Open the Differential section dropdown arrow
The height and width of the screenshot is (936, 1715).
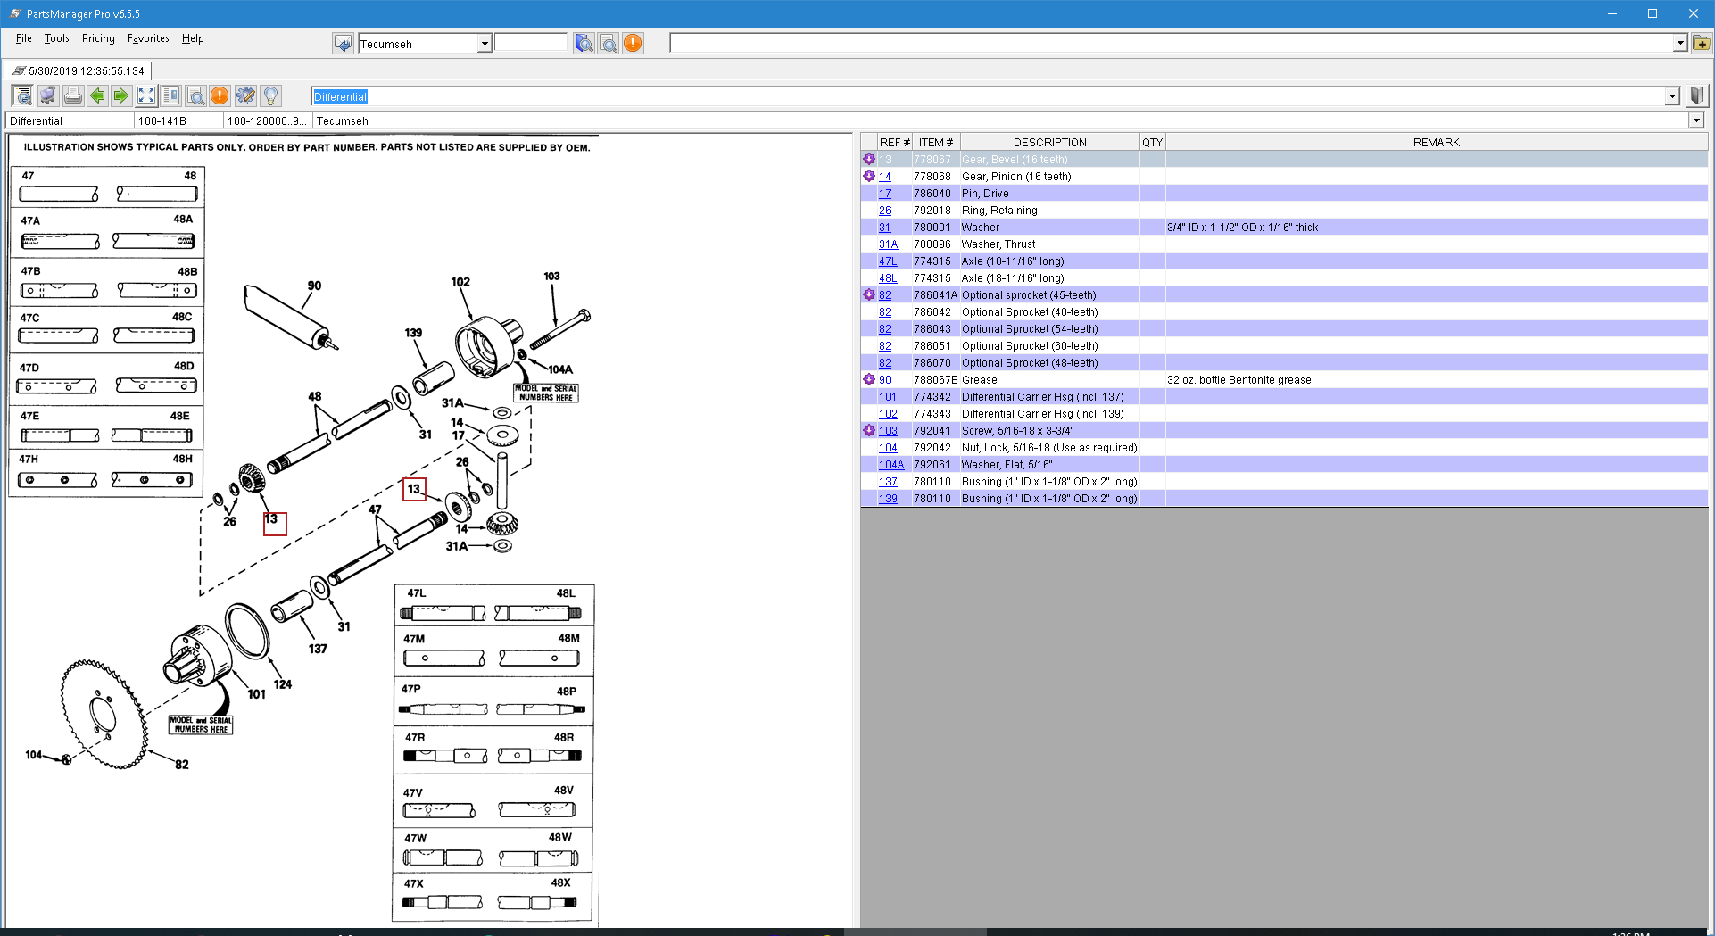1672,96
